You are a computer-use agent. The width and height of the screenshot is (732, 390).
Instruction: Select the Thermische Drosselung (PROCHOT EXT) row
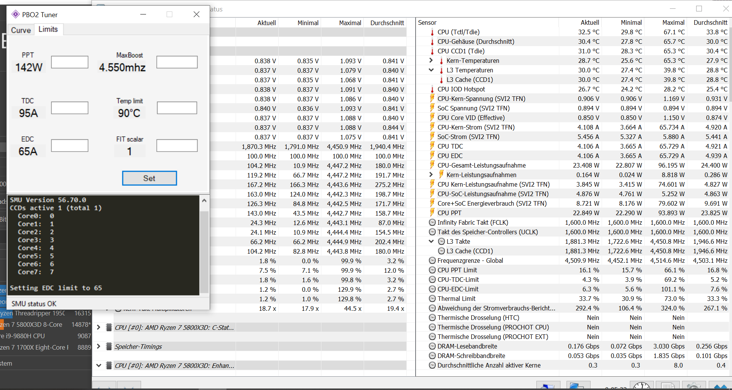pos(573,337)
